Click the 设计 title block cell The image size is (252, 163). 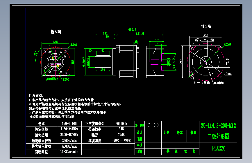click(x=140, y=133)
